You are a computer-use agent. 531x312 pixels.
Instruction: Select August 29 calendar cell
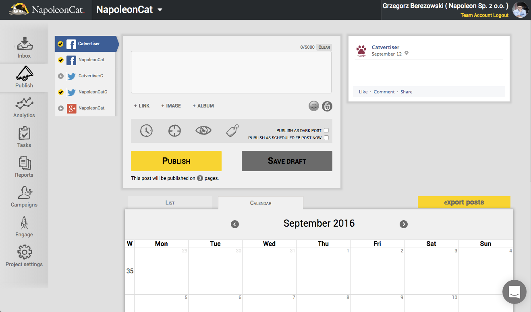pos(162,271)
